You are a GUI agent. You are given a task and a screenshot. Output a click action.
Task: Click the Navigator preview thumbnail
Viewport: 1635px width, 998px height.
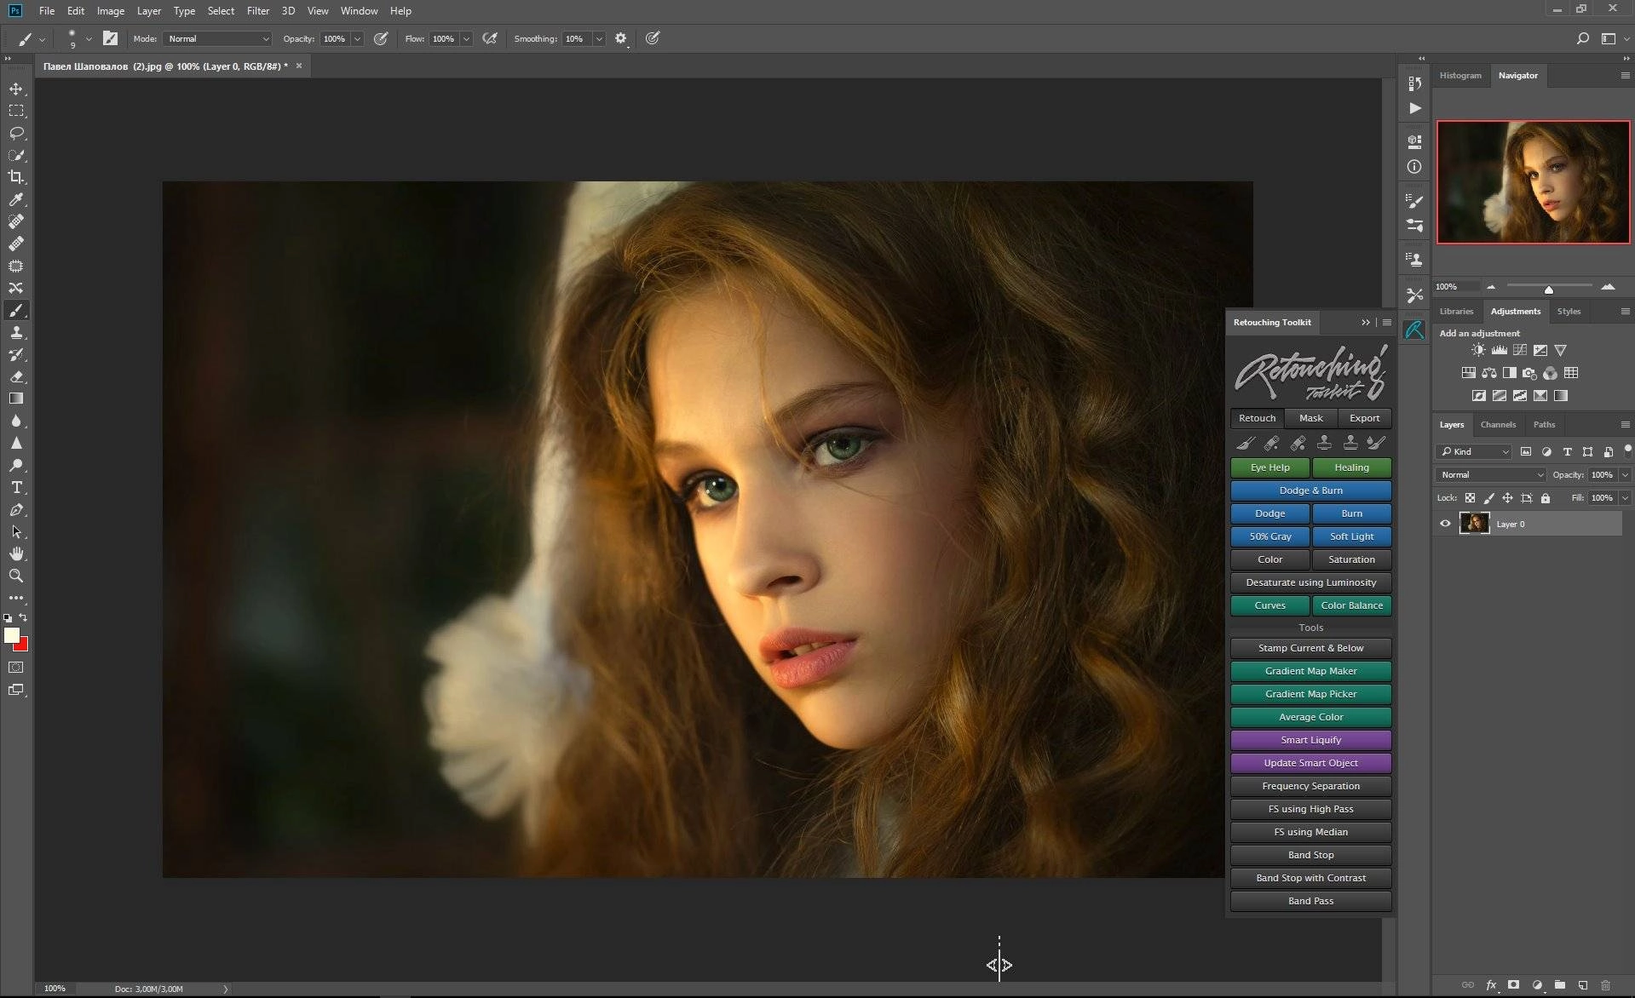(x=1533, y=182)
